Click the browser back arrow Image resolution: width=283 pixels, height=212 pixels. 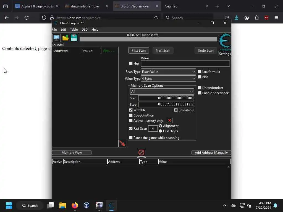pos(7,18)
